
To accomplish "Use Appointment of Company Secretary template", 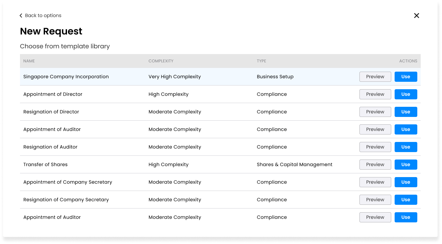I will pos(406,182).
